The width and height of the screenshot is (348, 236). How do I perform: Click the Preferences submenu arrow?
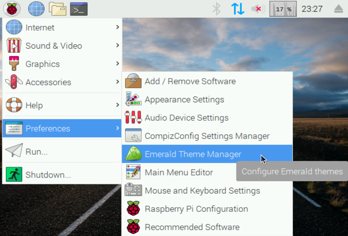pos(118,128)
